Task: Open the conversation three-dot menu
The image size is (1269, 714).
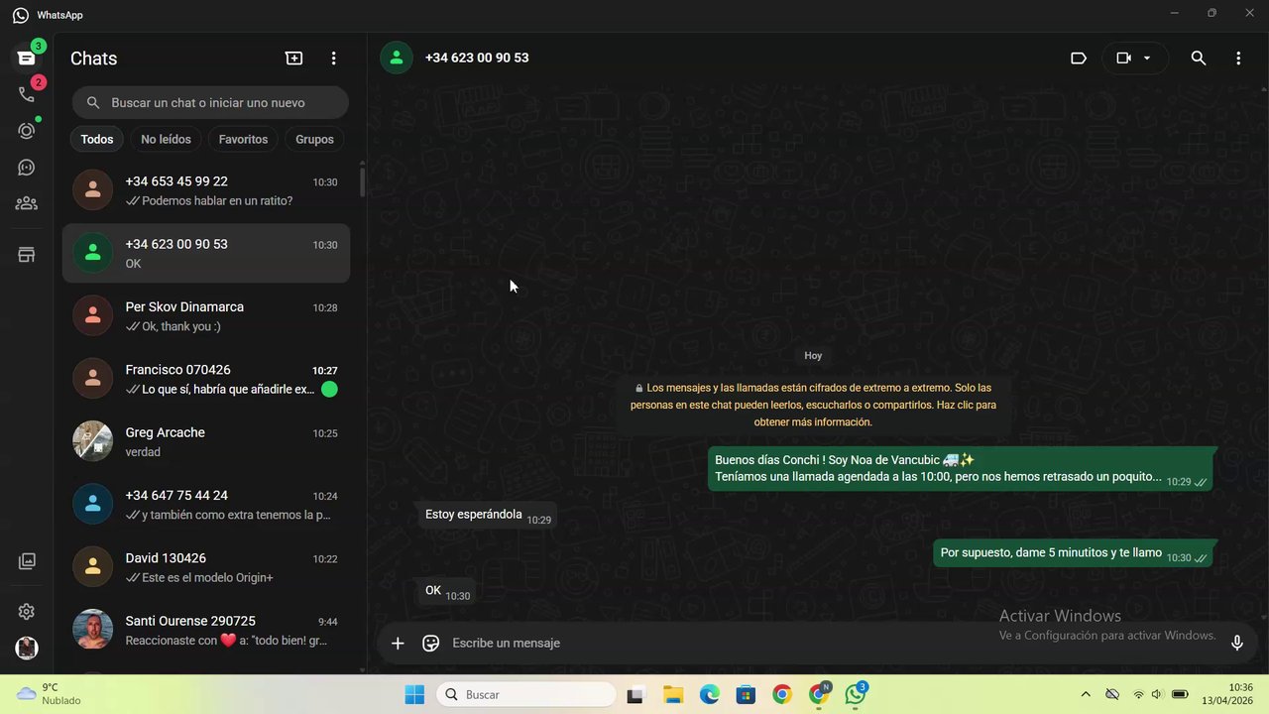Action: coord(1238,59)
